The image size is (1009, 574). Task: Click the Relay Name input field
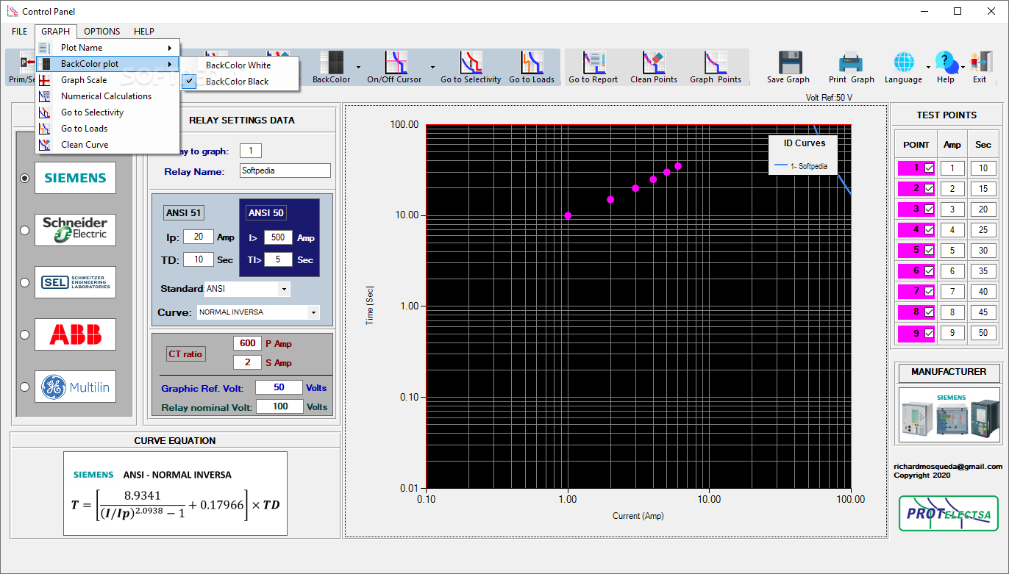(285, 171)
